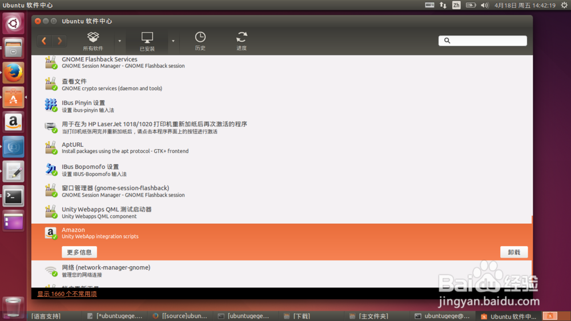Open the battery indicator
571x321 pixels.
click(x=471, y=5)
